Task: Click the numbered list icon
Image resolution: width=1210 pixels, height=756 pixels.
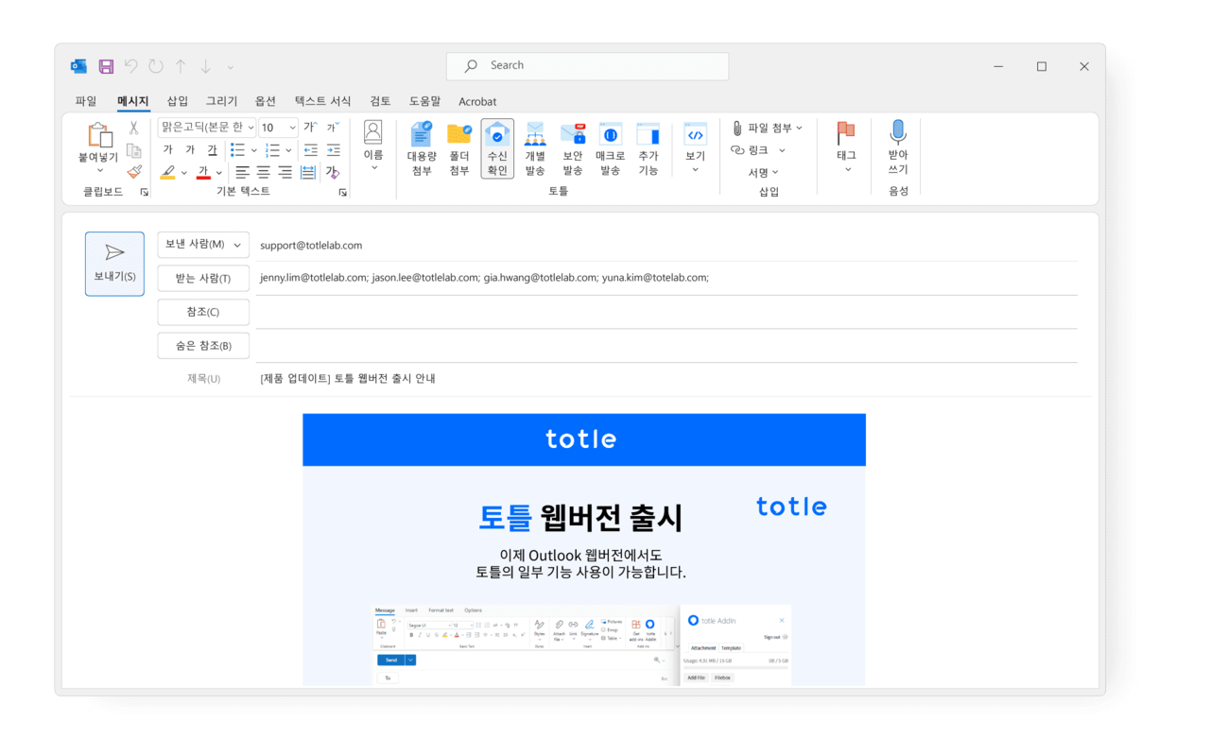Action: point(272,149)
